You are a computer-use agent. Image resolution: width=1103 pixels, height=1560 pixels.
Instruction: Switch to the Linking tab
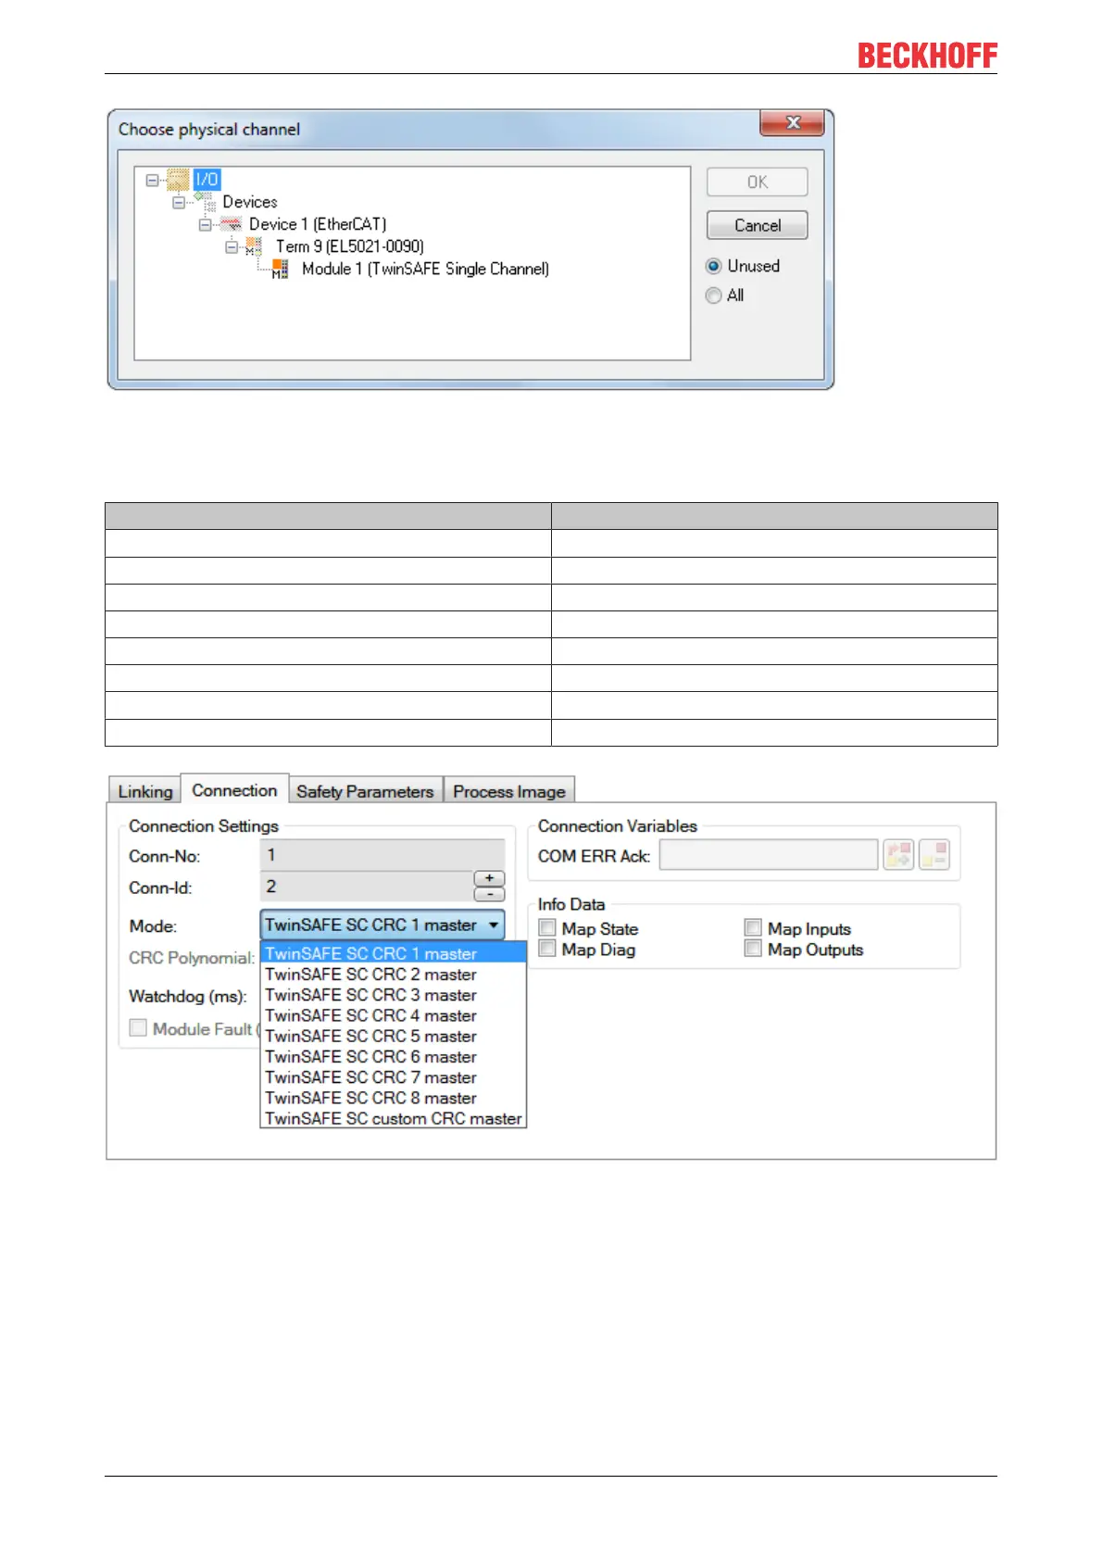click(144, 791)
